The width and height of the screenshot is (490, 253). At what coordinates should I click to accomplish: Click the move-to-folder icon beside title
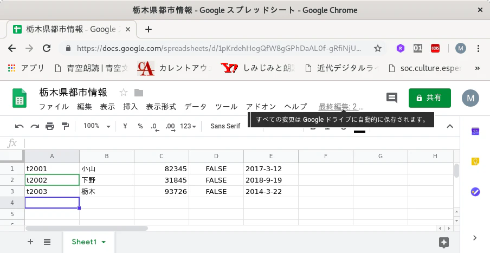139,93
